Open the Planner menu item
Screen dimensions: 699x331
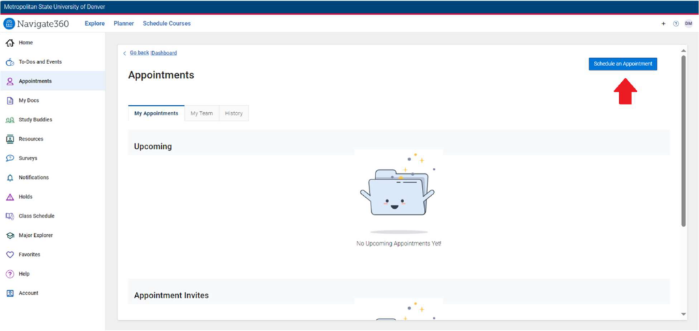click(124, 24)
